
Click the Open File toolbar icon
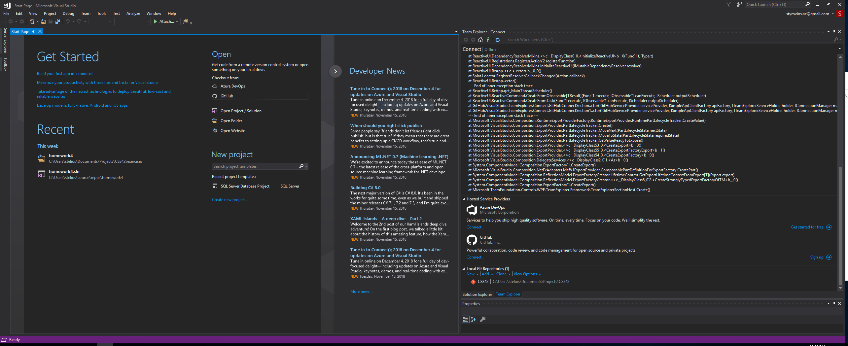[43, 21]
